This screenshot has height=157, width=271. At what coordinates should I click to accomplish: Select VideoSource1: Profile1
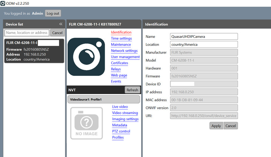(104, 99)
